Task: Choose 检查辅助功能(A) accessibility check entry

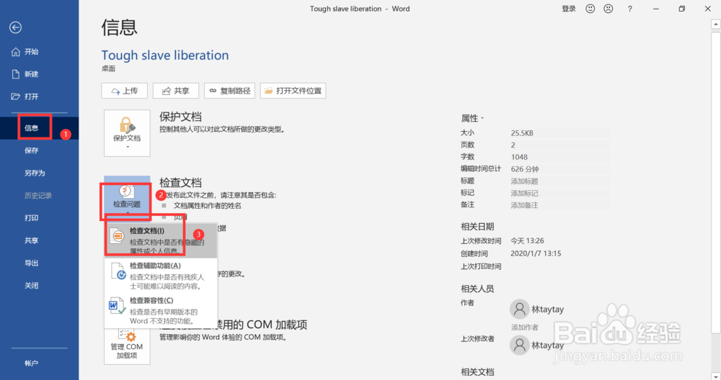Action: (x=161, y=276)
